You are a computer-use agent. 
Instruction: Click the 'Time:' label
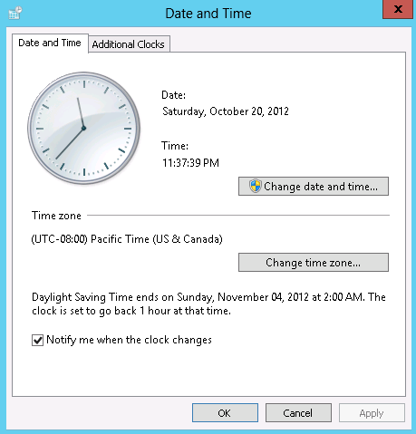coord(175,146)
